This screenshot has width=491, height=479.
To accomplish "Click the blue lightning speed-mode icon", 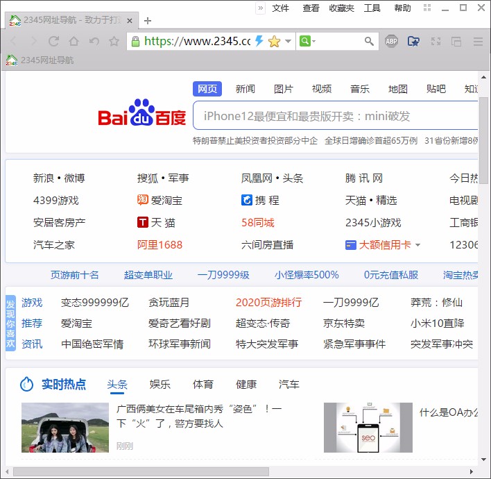I will point(259,41).
